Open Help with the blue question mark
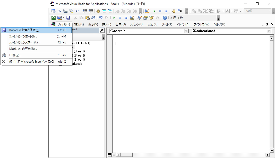 point(165,18)
